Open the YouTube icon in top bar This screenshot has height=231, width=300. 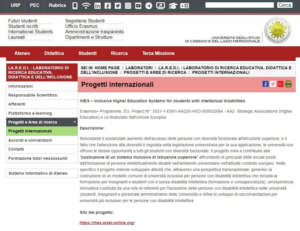coord(138,6)
